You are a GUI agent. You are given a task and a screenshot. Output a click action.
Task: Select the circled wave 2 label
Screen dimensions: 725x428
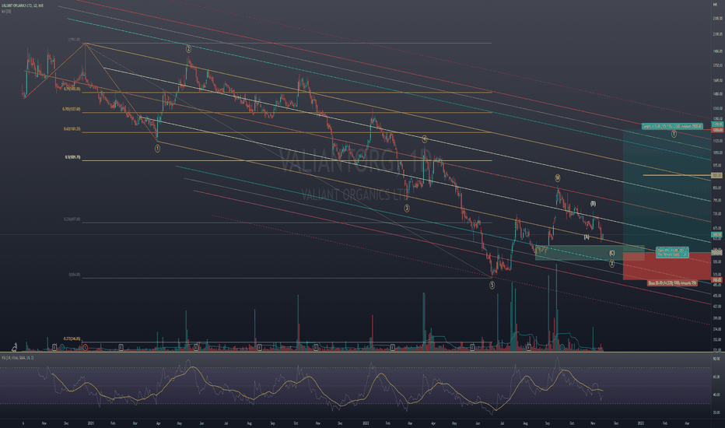(x=188, y=48)
